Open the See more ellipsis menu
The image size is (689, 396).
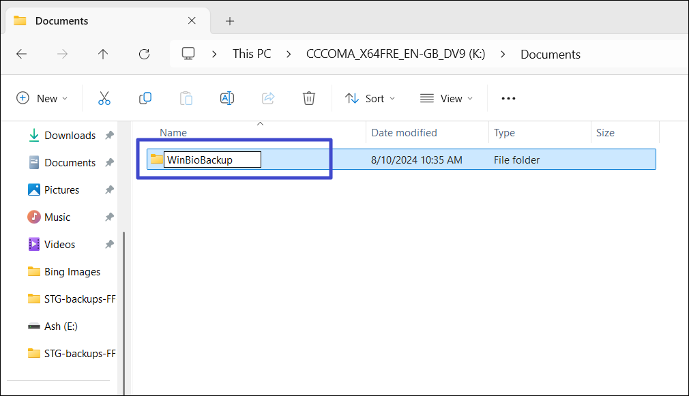[x=508, y=98]
